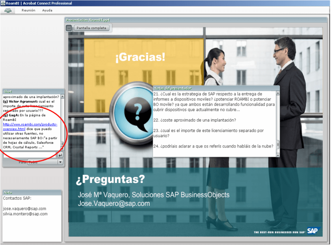This screenshot has width=331, height=245.
Task: Click down arrow of presenter notes scrollbar
Action: (278, 155)
